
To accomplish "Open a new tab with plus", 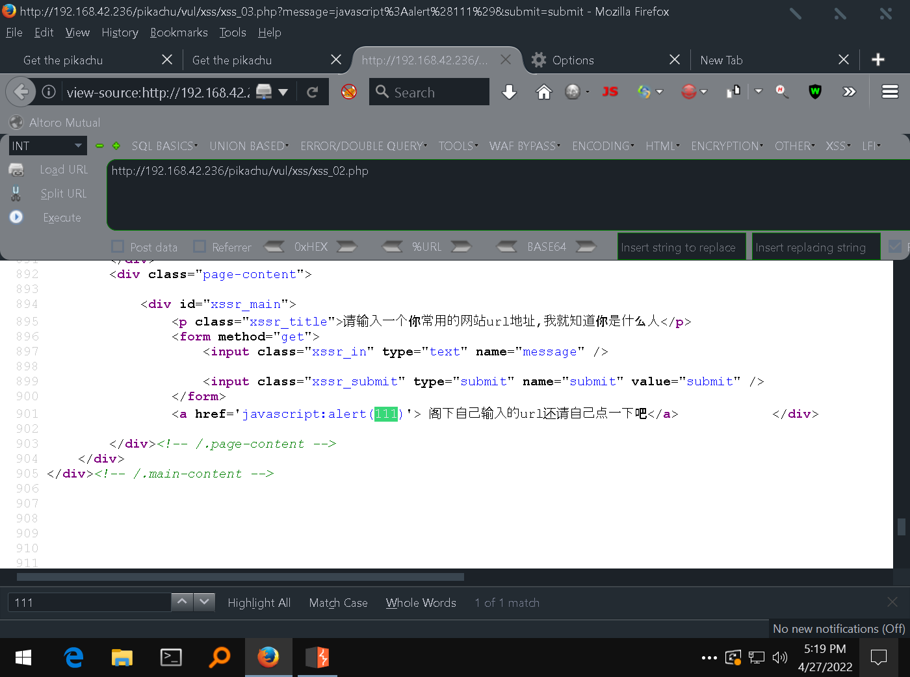I will point(878,60).
